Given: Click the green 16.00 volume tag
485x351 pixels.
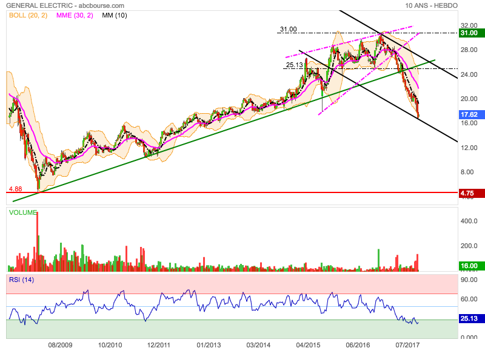Looking at the screenshot, I should 472,266.
